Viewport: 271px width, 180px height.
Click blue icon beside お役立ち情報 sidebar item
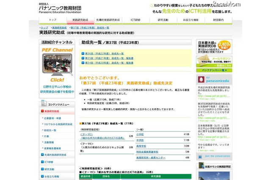(x=42, y=176)
